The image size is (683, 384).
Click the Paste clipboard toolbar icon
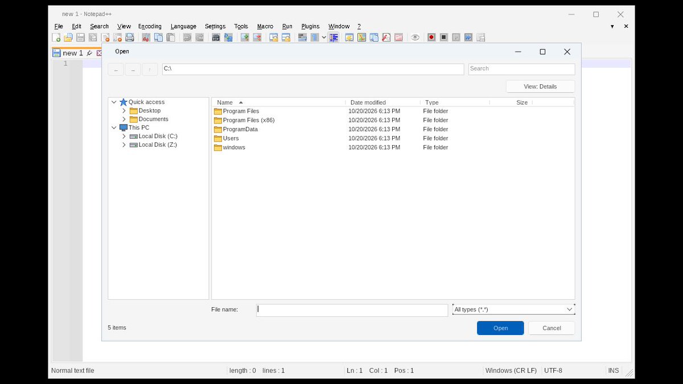tap(171, 38)
